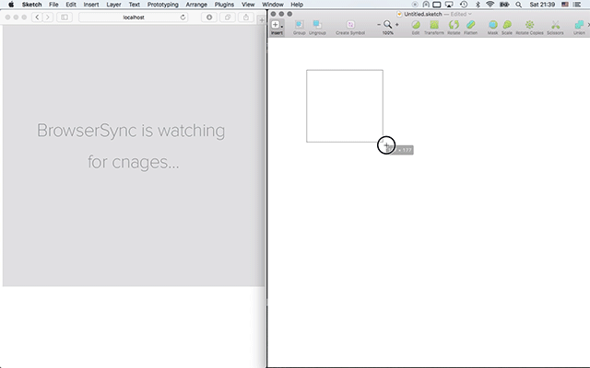Open the Untitled.sketch title dropdown
This screenshot has width=590, height=368.
469,14
